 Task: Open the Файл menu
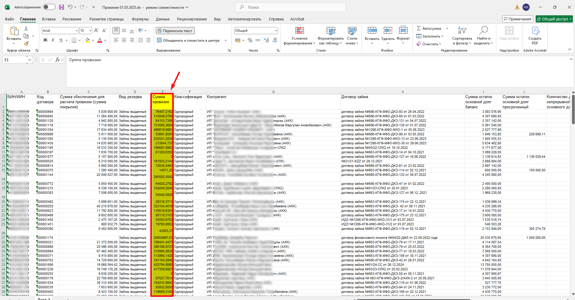[9, 19]
